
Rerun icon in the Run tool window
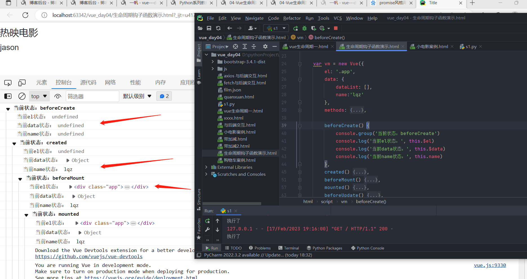pos(208,221)
